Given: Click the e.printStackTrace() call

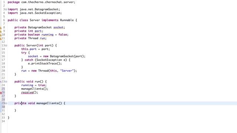Looking at the screenshot, I should 44,64.
